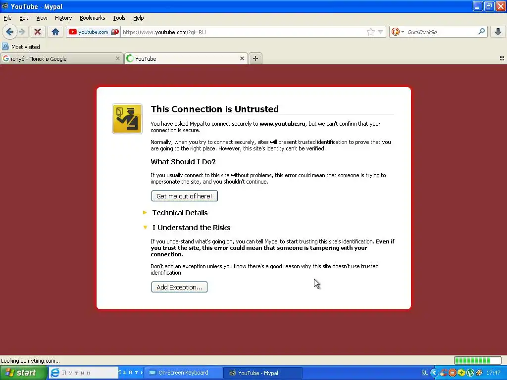This screenshot has height=380, width=507.
Task: Open the Home page button
Action: (x=55, y=32)
